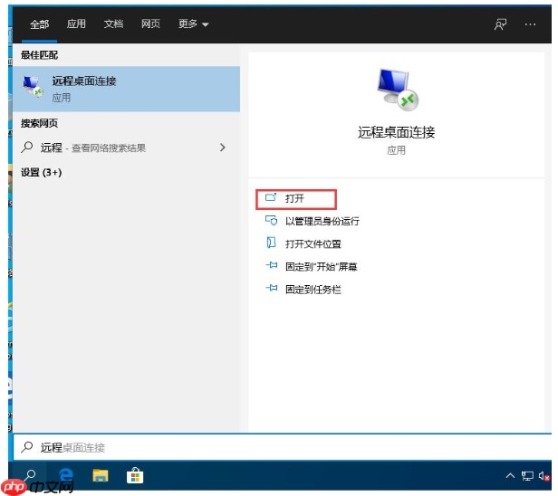Click the 远程桌面连接 title in preview pane
The image size is (558, 496).
(x=397, y=132)
